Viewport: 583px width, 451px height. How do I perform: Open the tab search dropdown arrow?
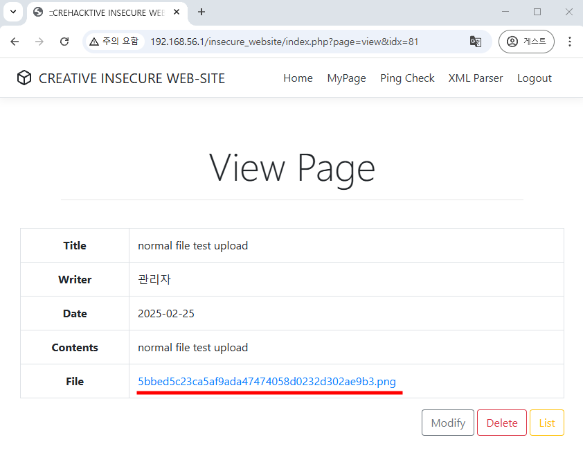click(13, 12)
